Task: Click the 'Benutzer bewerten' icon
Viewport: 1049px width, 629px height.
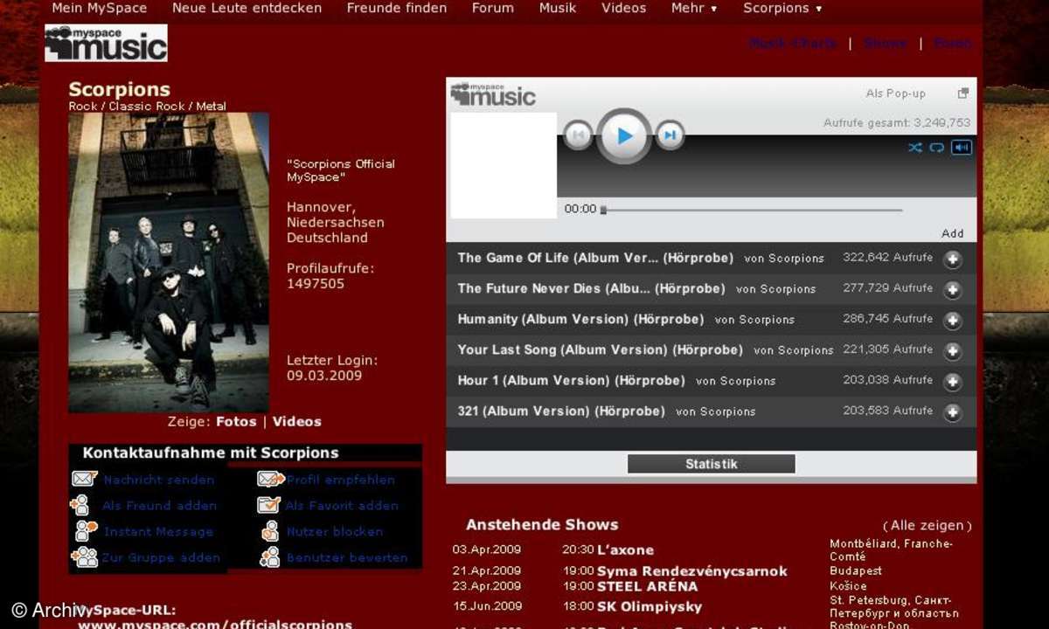Action: coord(270,556)
